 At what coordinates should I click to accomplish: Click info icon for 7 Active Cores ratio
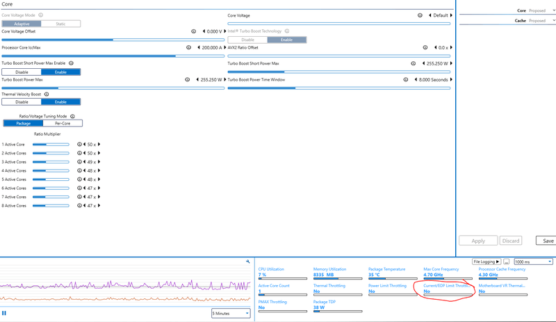point(79,197)
